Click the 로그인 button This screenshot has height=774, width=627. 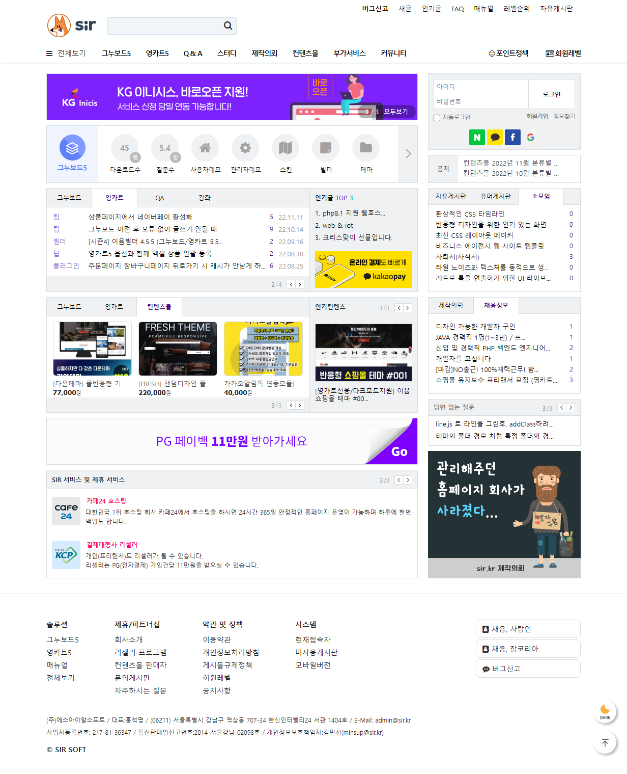pyautogui.click(x=552, y=94)
